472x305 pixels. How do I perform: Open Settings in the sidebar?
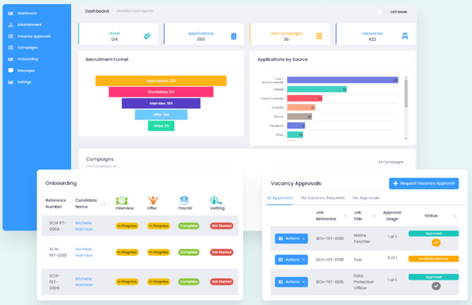(24, 82)
